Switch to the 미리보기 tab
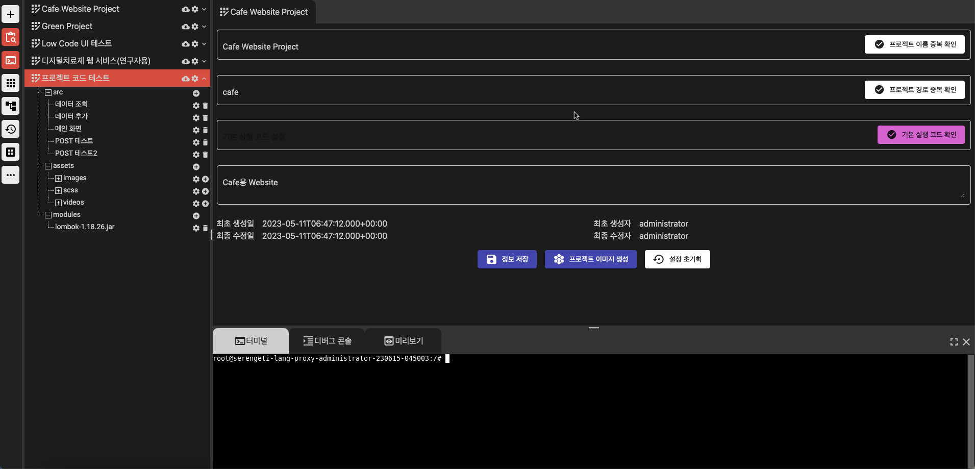Image resolution: width=975 pixels, height=469 pixels. click(x=404, y=341)
